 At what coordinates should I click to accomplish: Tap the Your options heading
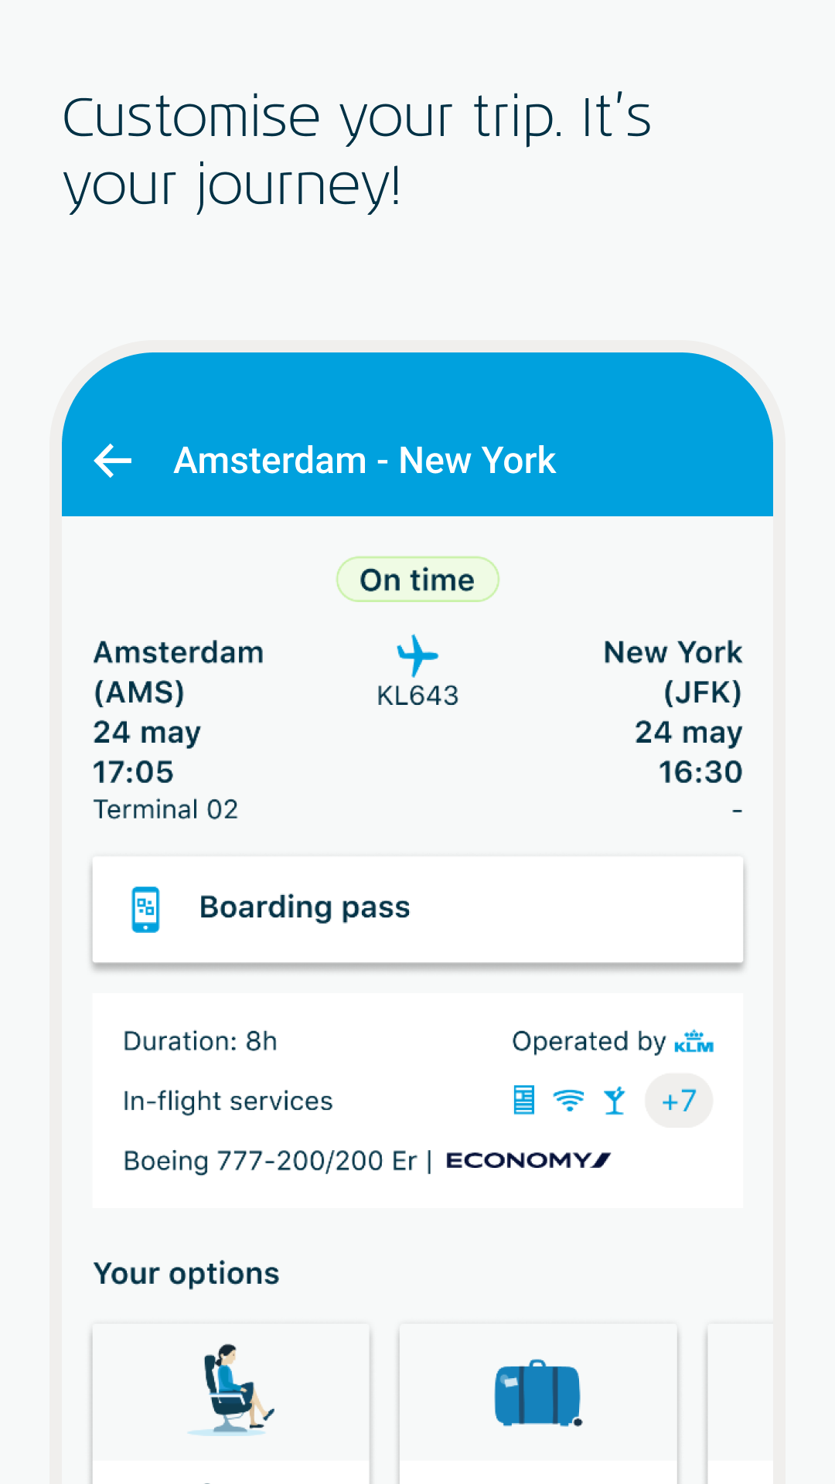click(186, 1274)
